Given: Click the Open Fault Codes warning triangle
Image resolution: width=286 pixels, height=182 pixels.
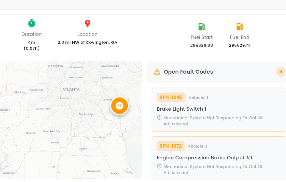Looking at the screenshot, I should point(157,72).
